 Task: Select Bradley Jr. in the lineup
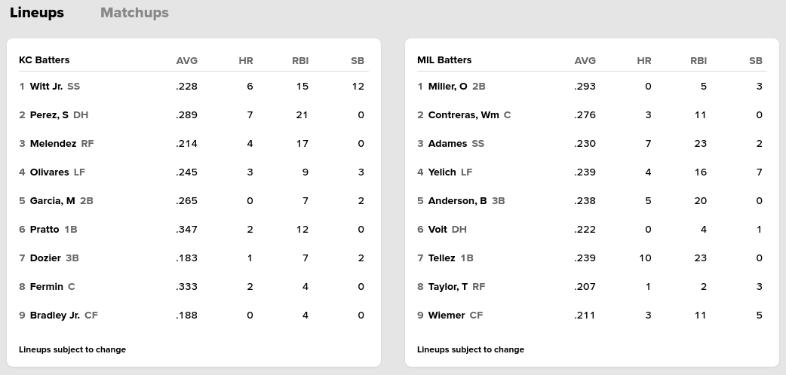click(54, 316)
